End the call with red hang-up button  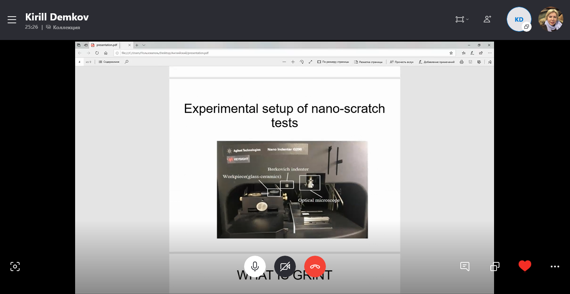point(315,267)
